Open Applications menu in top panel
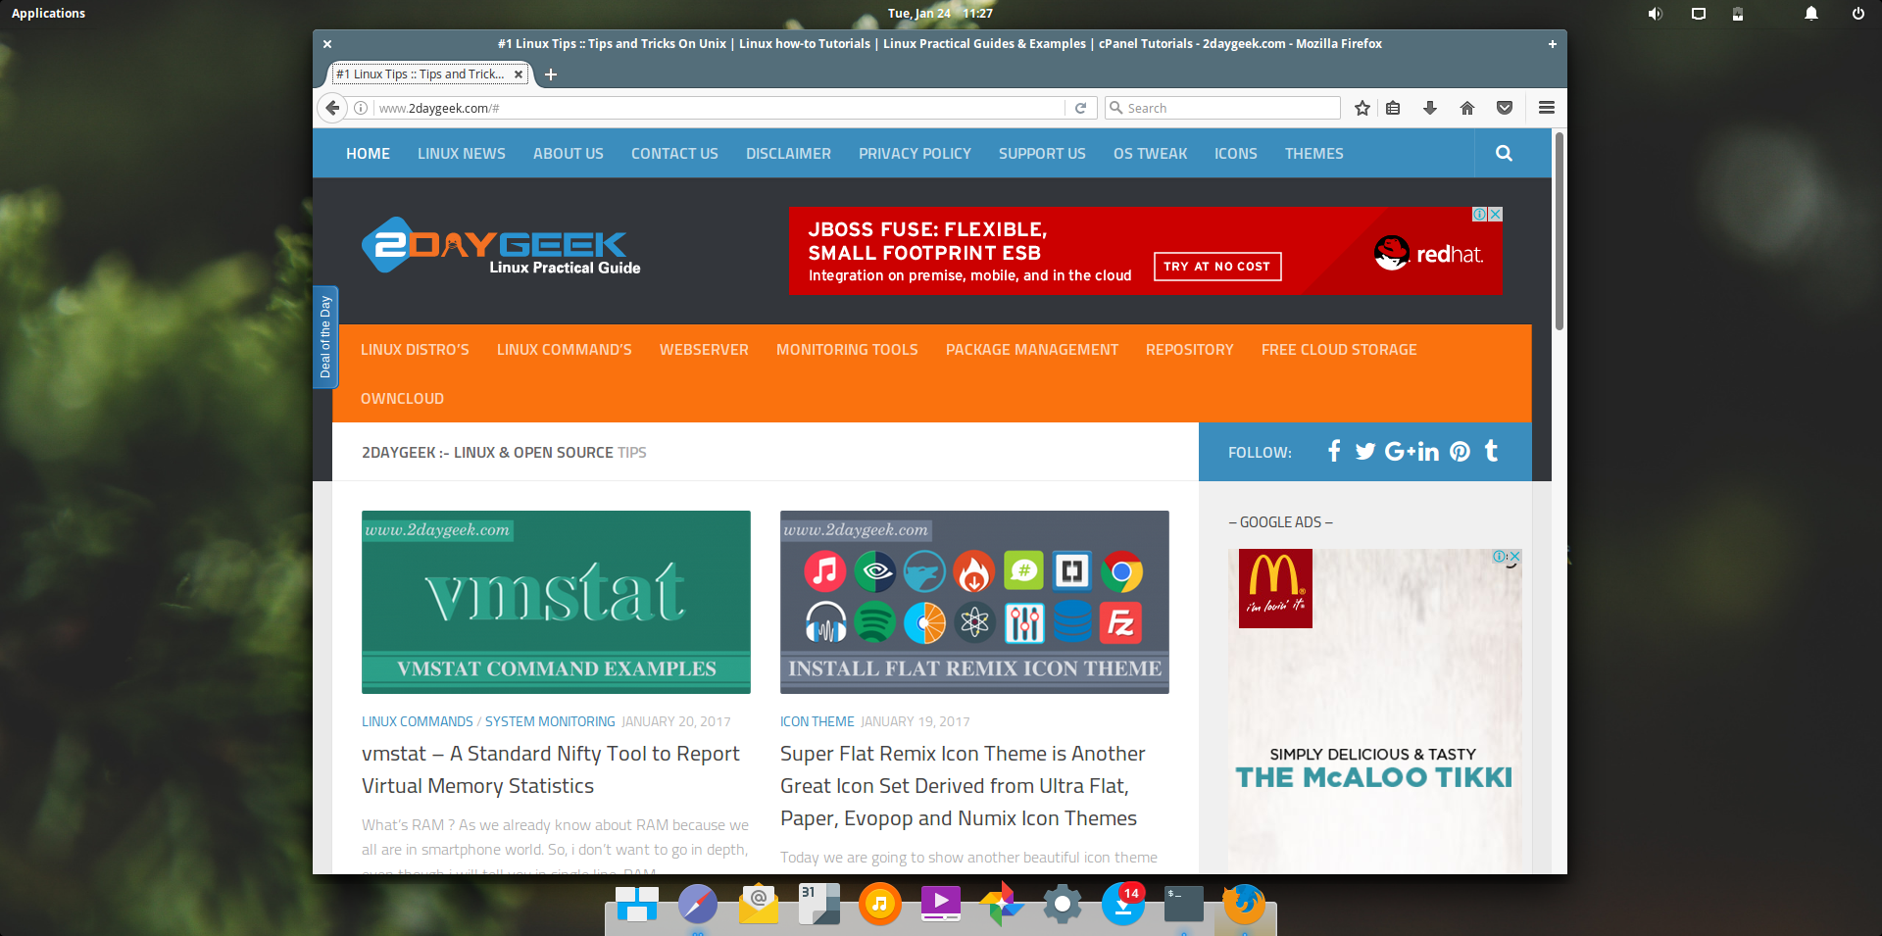 click(48, 14)
